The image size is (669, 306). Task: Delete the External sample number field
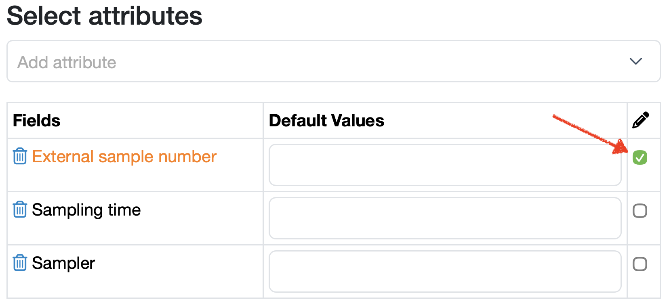(x=20, y=156)
